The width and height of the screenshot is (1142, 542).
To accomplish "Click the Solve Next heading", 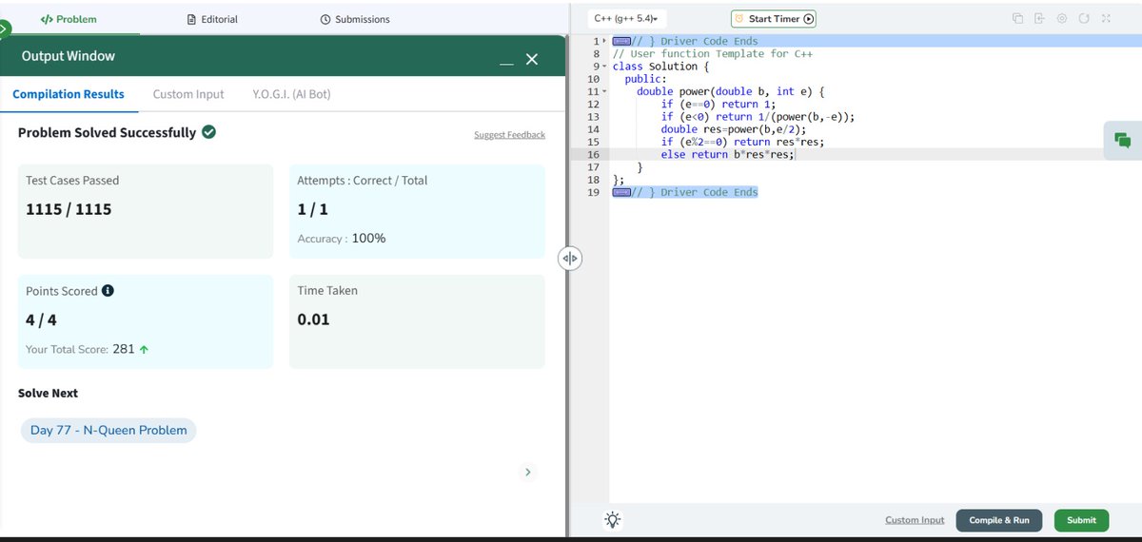I will pos(48,393).
